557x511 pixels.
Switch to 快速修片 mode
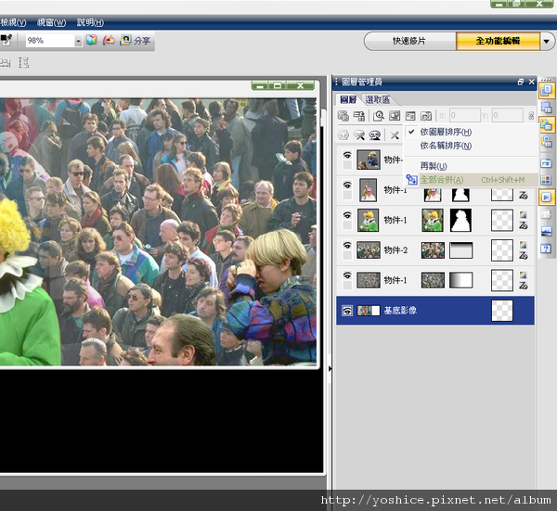408,41
